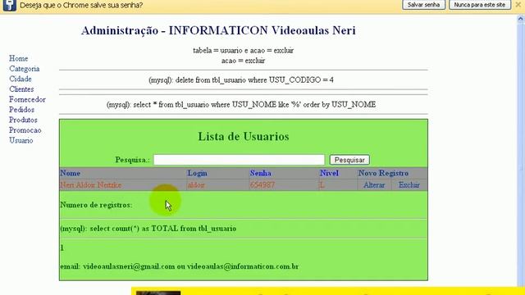The image size is (525, 295).
Task: Select the '654987' password cell
Action: [x=262, y=185]
